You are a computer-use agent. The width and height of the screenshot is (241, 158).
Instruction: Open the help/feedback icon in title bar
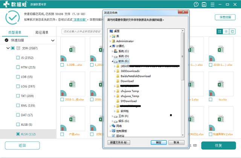point(196,4)
